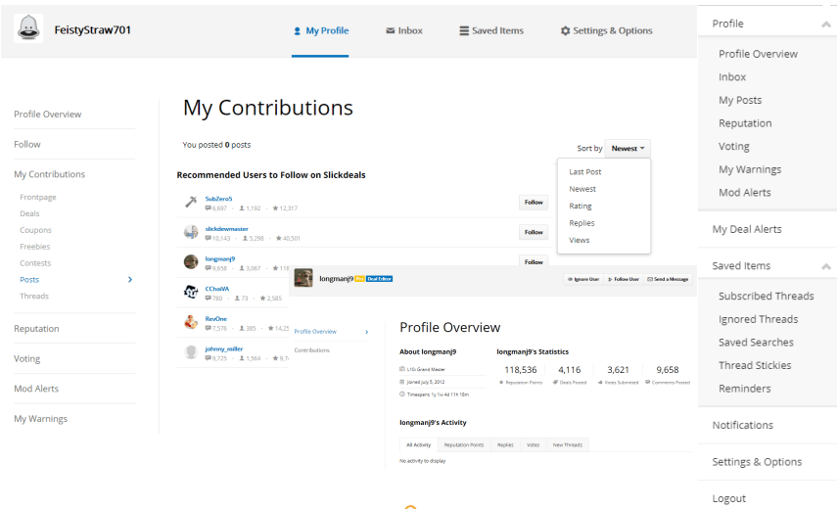837x509 pixels.
Task: Open johnny_miller's avatar icon
Action: (x=191, y=351)
